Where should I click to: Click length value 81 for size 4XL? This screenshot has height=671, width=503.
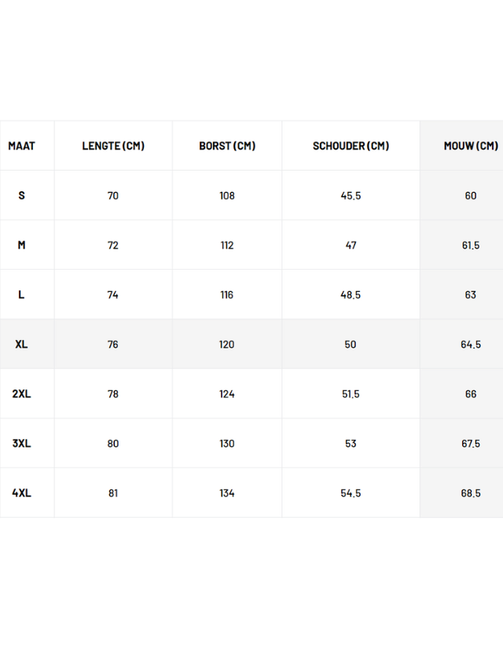coord(113,492)
